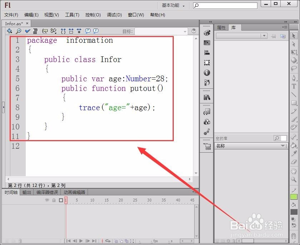Click the Show code hint icon
The image size is (300, 245).
tap(45, 31)
